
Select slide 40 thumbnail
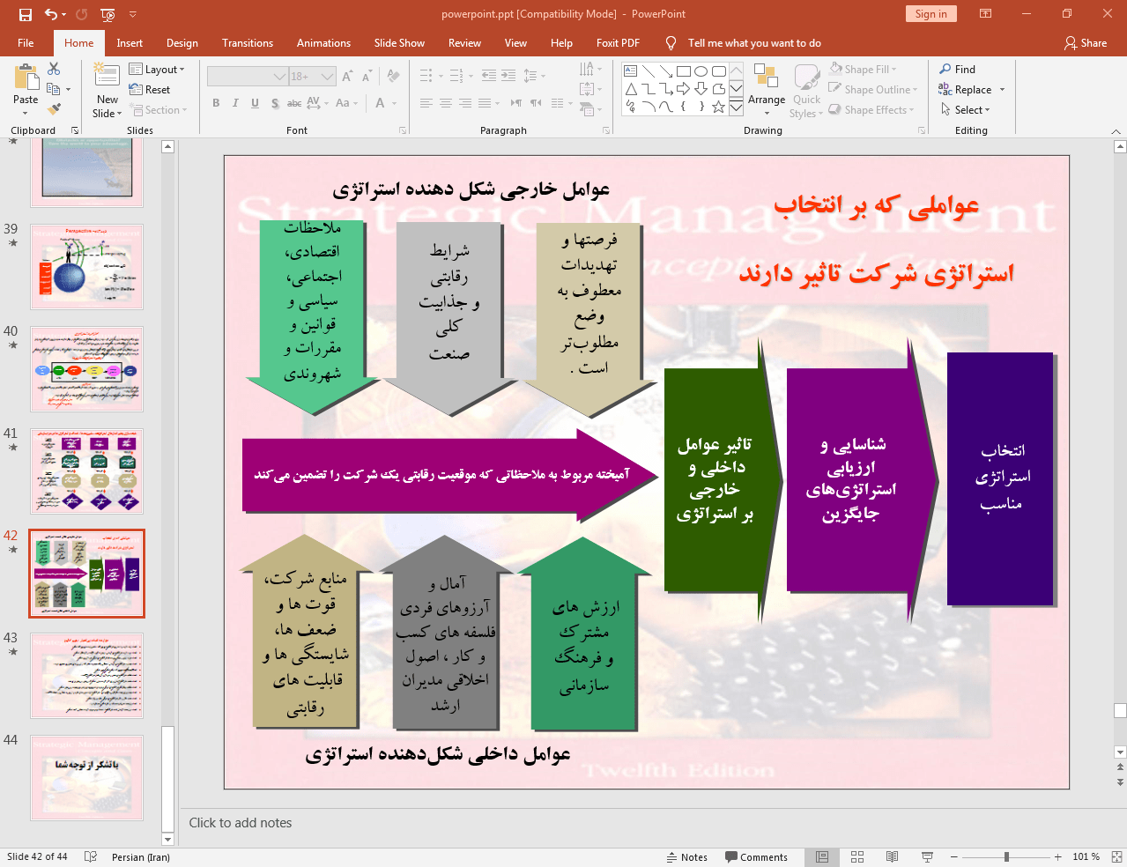tap(86, 369)
